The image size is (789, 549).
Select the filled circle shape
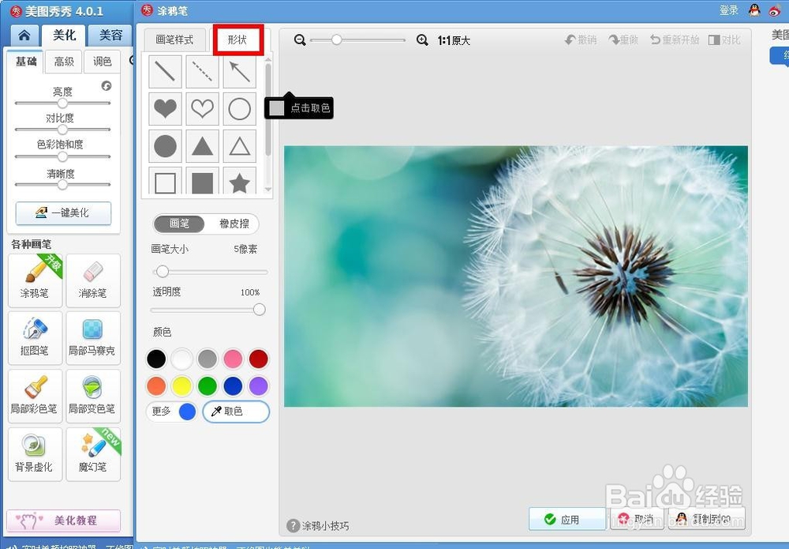coord(165,146)
